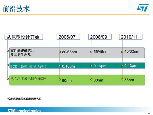Image resolution: width=153 pixels, height=115 pixels.
Task: Click the green 嵌入式非易失性存储器 bar label
Action: [28, 78]
